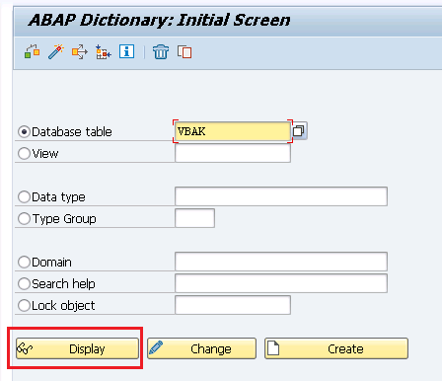Click the Activate magic wand icon
Image resolution: width=442 pixels, height=381 pixels.
tap(56, 51)
